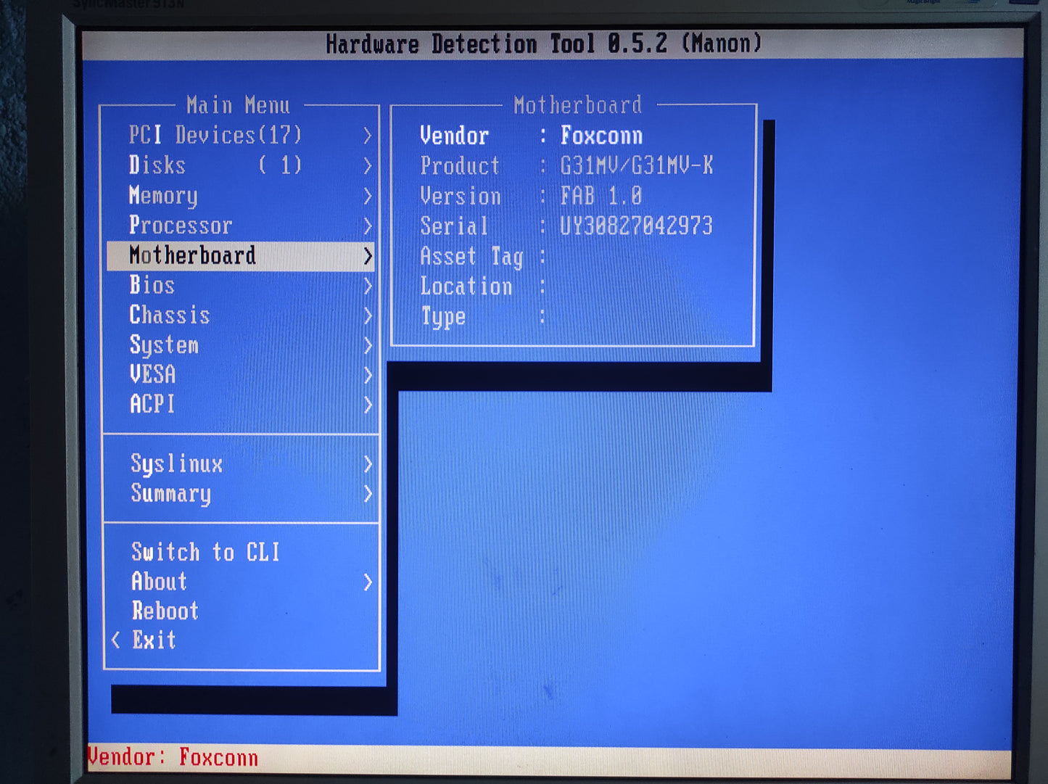This screenshot has height=784, width=1048.
Task: View Processor information
Action: (x=181, y=226)
